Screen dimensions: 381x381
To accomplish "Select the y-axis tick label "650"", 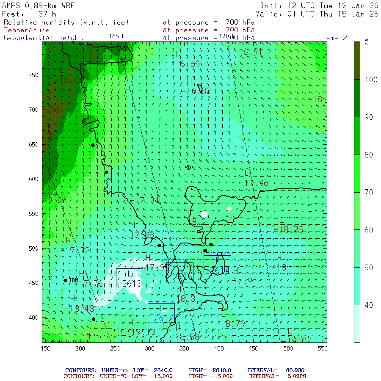I will pyautogui.click(x=33, y=145).
